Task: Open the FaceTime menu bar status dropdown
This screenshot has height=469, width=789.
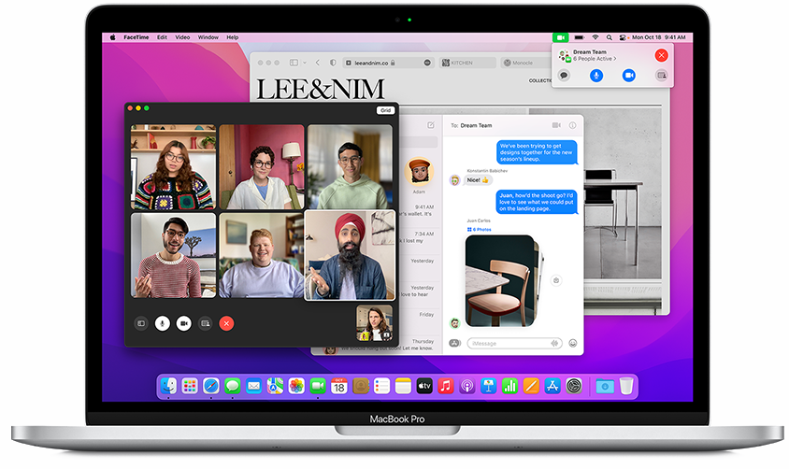Action: (560, 37)
